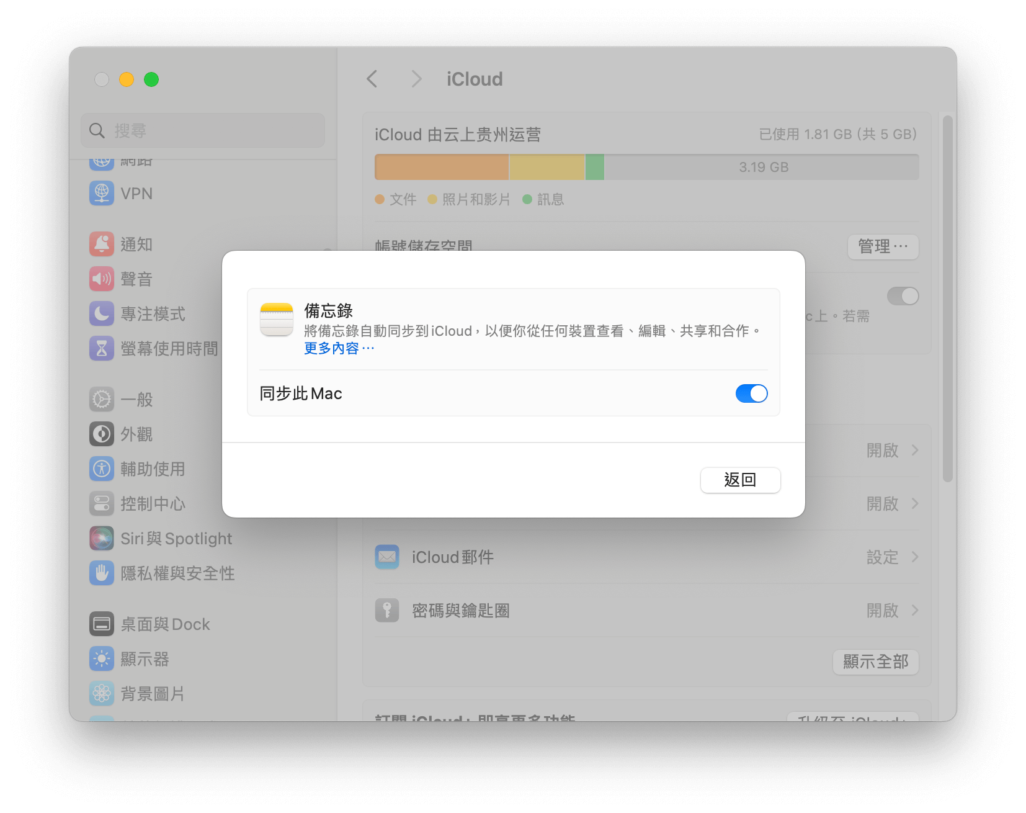The width and height of the screenshot is (1026, 813).
Task: Expand the second 開啟 row chevron
Action: 915,503
